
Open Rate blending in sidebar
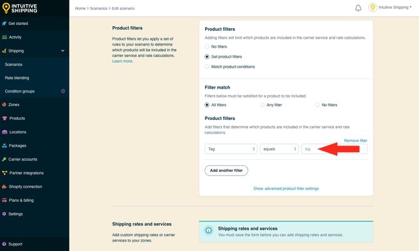coord(17,78)
